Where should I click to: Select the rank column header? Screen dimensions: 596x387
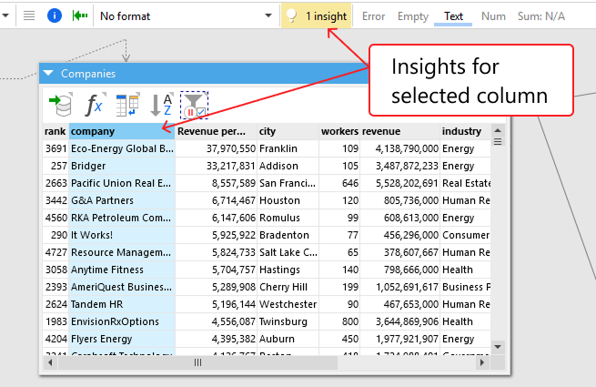coord(56,131)
